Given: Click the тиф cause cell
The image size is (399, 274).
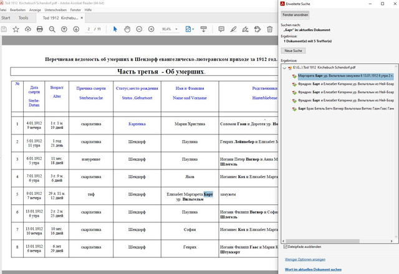Looking at the screenshot, I should point(91,194).
